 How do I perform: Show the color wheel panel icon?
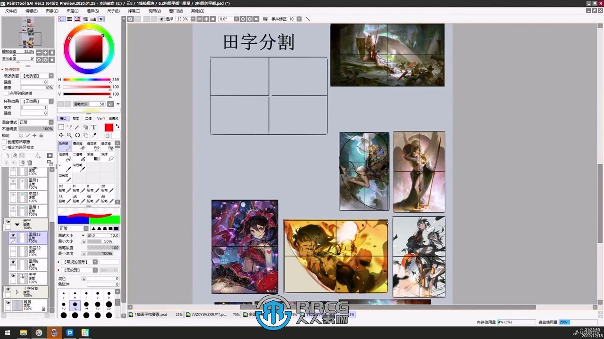(x=62, y=19)
